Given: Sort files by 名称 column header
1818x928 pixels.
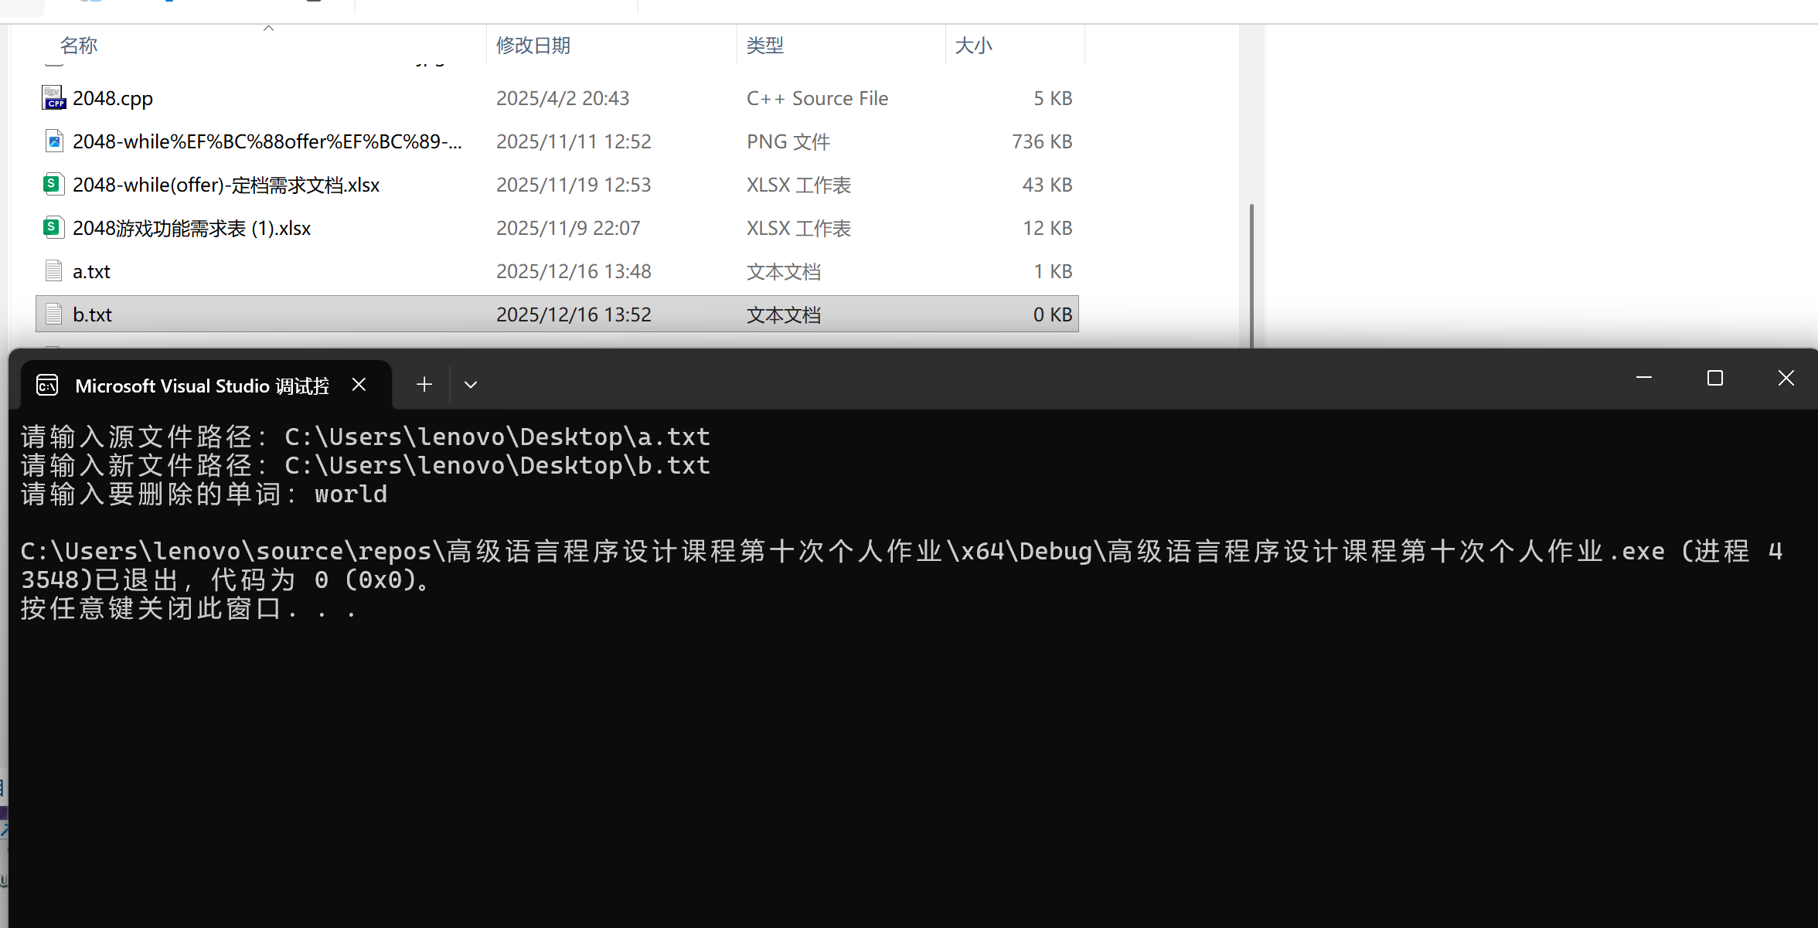Looking at the screenshot, I should coord(79,46).
